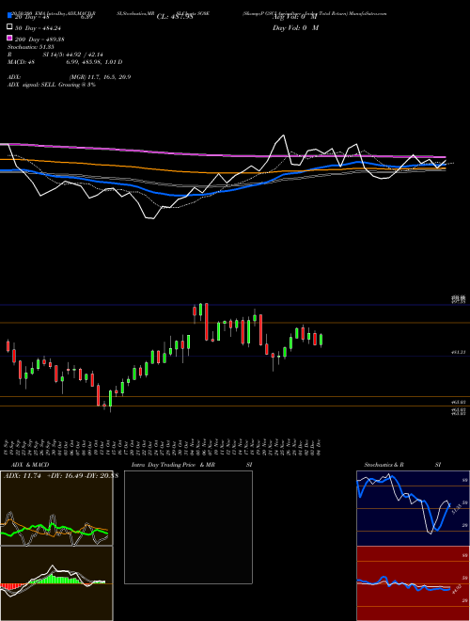The image size is (470, 621).
Task: Click the 'CL: 487.93' closing price label
Action: (x=175, y=17)
